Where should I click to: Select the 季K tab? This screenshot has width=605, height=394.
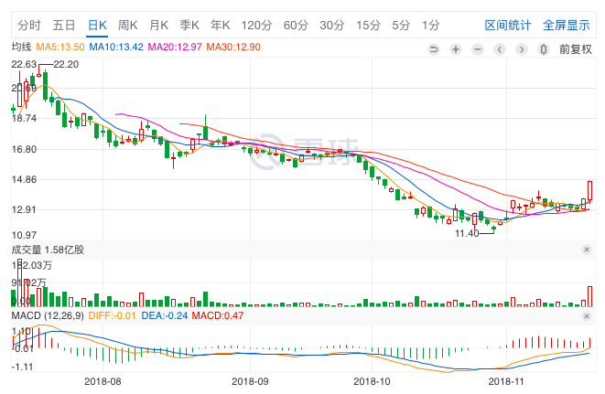tap(189, 26)
